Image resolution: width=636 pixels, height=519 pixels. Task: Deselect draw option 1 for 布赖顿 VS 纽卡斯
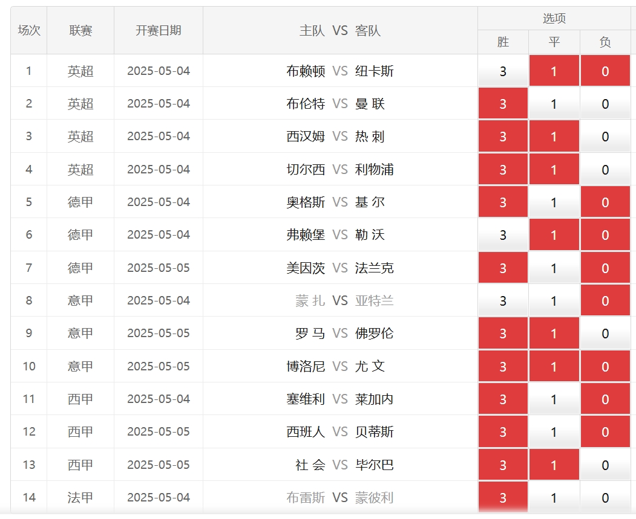(554, 71)
